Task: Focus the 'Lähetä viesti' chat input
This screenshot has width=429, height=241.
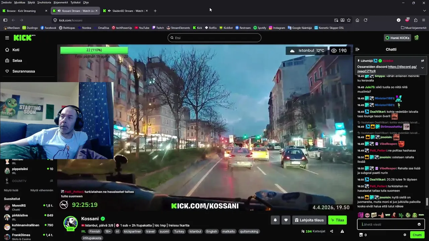Action: click(391, 224)
